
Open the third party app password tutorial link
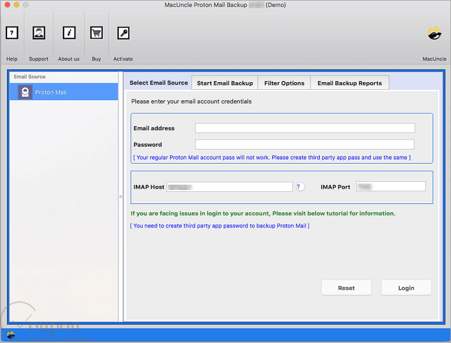(220, 226)
